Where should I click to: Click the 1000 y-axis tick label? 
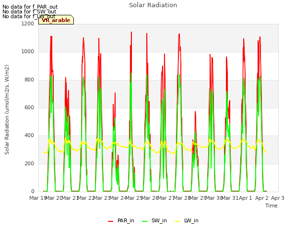pyautogui.click(x=28, y=51)
